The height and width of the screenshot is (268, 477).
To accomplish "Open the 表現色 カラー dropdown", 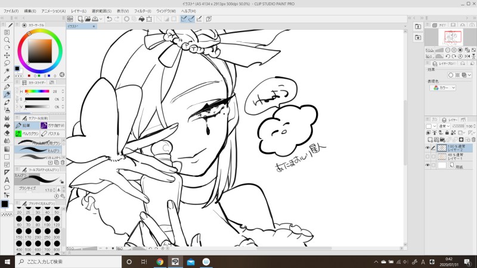I will point(442,88).
